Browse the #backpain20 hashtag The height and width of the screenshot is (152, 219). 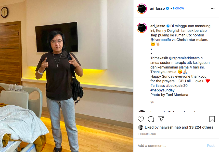177,86
